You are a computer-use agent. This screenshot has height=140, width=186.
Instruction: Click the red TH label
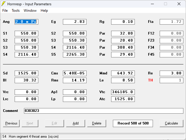point(150,80)
